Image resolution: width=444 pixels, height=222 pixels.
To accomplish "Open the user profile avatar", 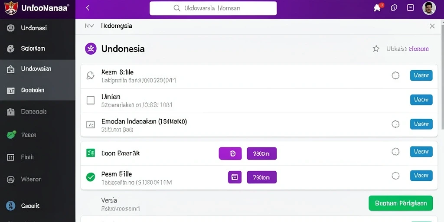I will click(x=429, y=8).
